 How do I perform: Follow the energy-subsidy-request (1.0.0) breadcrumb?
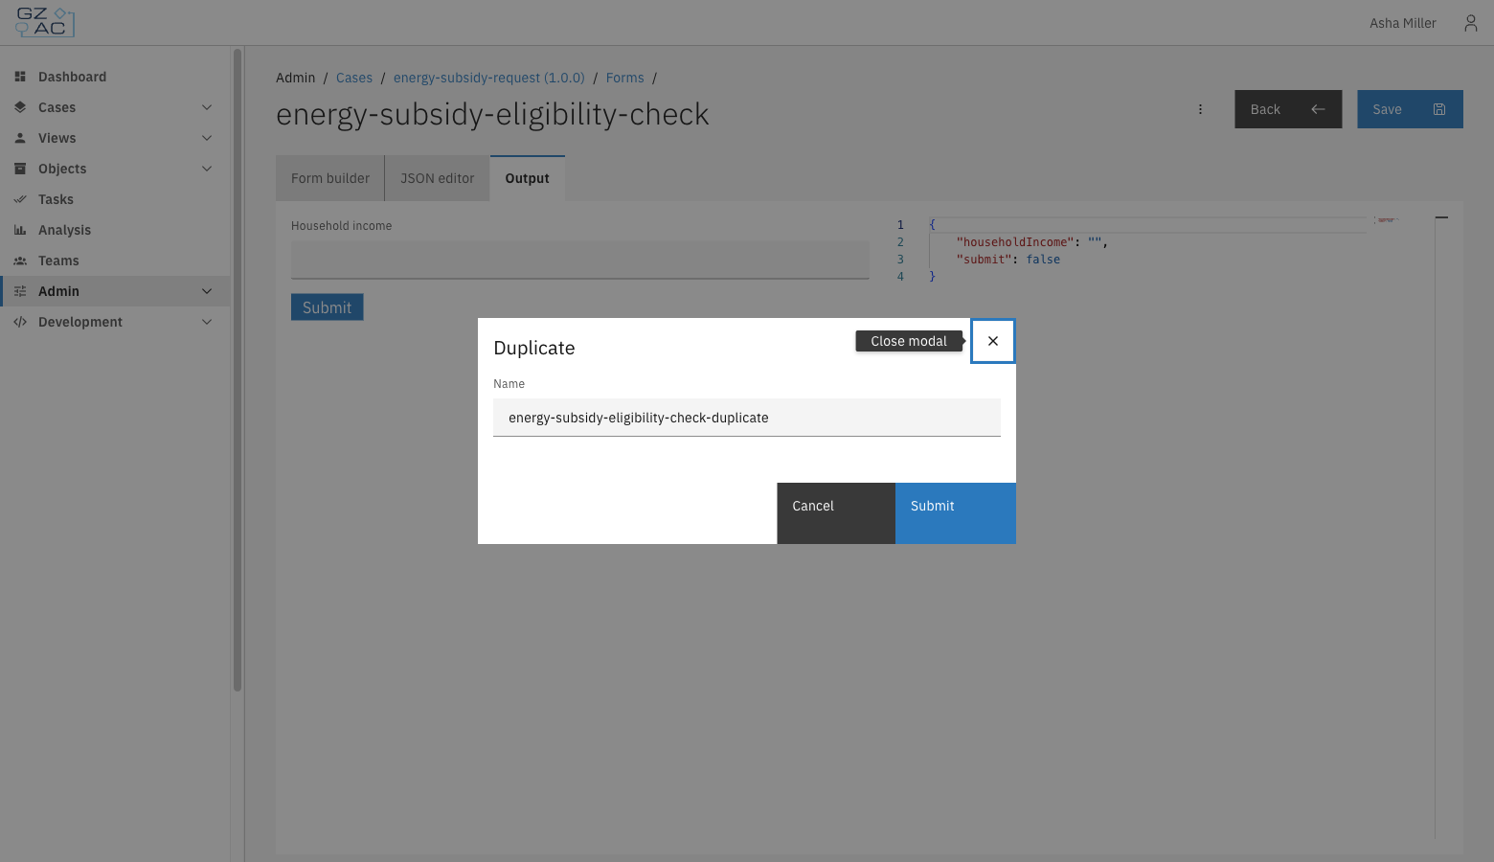point(489,78)
